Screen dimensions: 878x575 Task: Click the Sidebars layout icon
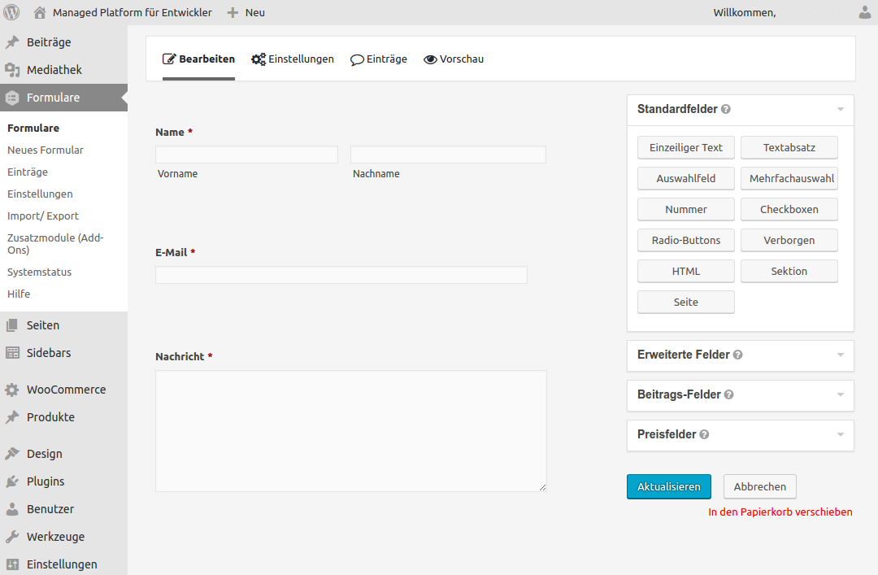12,352
